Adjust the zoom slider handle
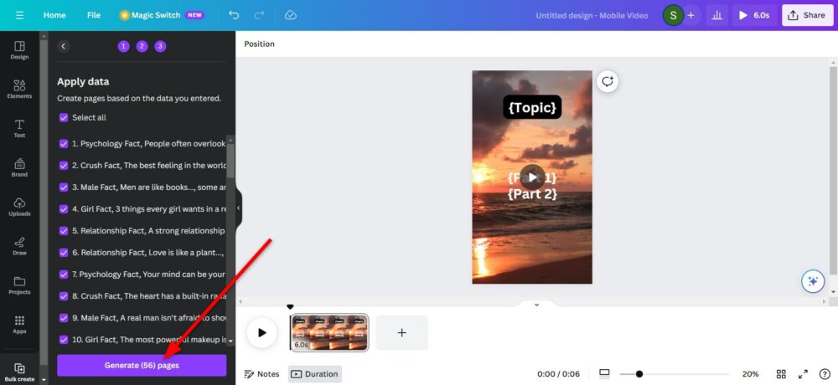Image resolution: width=838 pixels, height=385 pixels. click(x=639, y=374)
